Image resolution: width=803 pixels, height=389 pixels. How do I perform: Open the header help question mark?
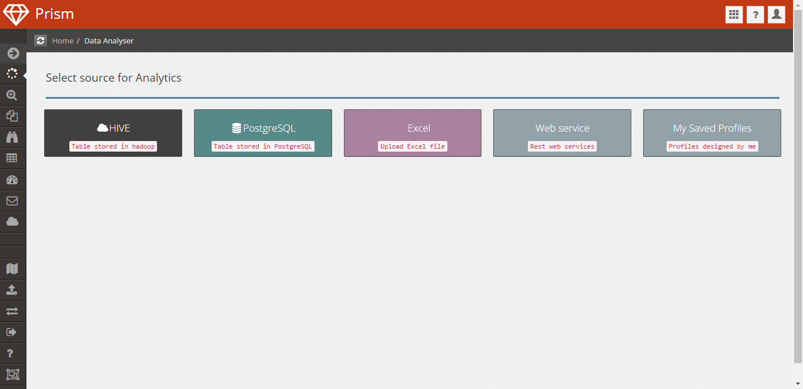point(755,15)
